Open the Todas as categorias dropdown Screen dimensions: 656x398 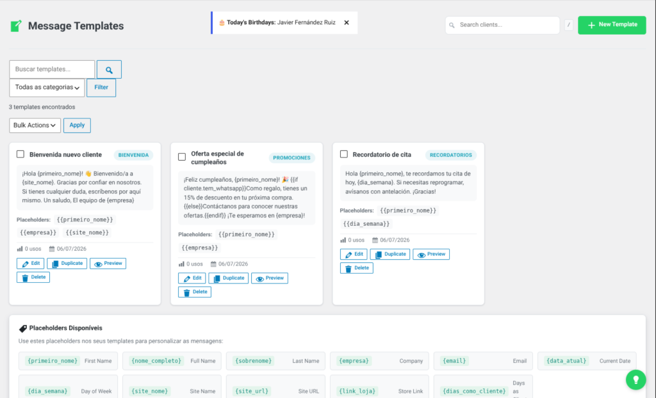(x=47, y=88)
